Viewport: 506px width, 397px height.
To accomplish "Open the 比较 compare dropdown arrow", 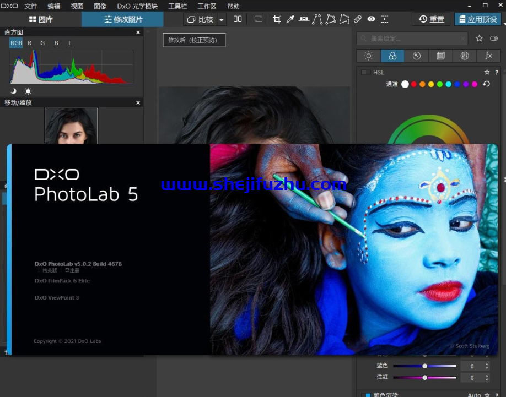I will pos(222,20).
